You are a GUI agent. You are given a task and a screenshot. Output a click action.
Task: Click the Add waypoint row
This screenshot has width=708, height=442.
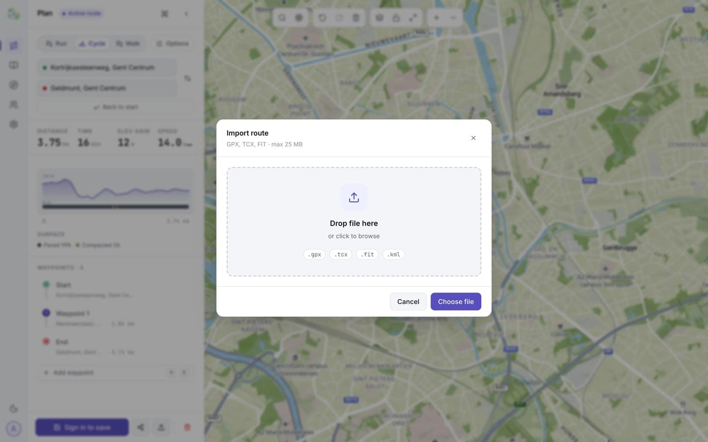(116, 373)
